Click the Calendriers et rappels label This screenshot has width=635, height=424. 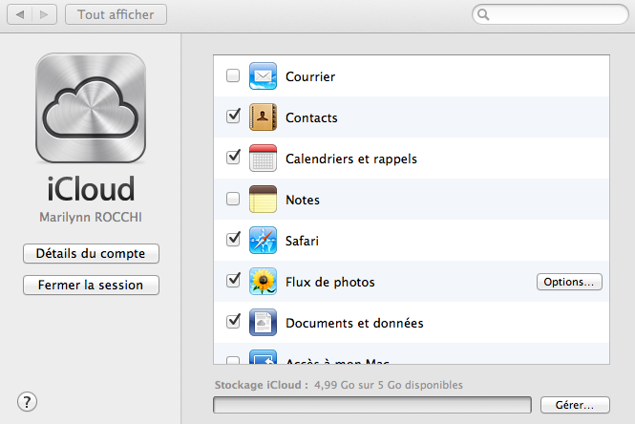(351, 159)
